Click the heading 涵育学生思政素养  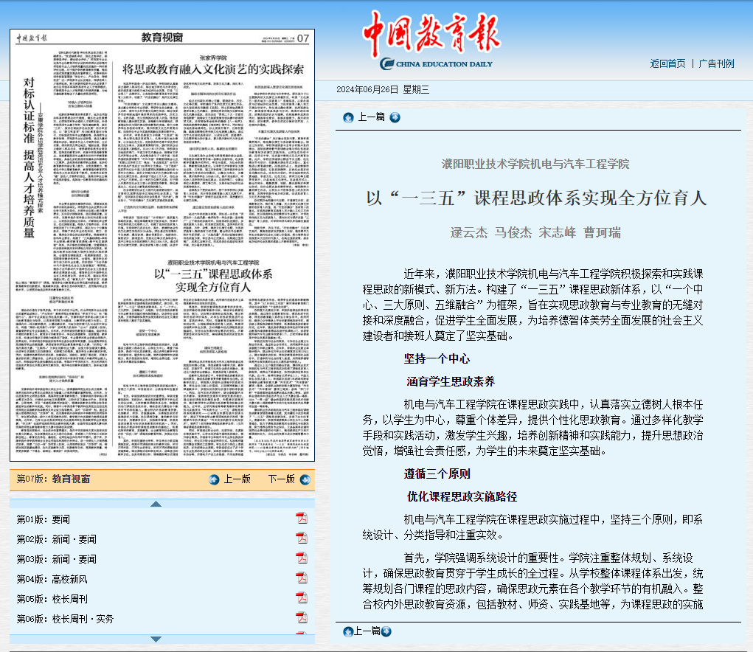pos(451,382)
